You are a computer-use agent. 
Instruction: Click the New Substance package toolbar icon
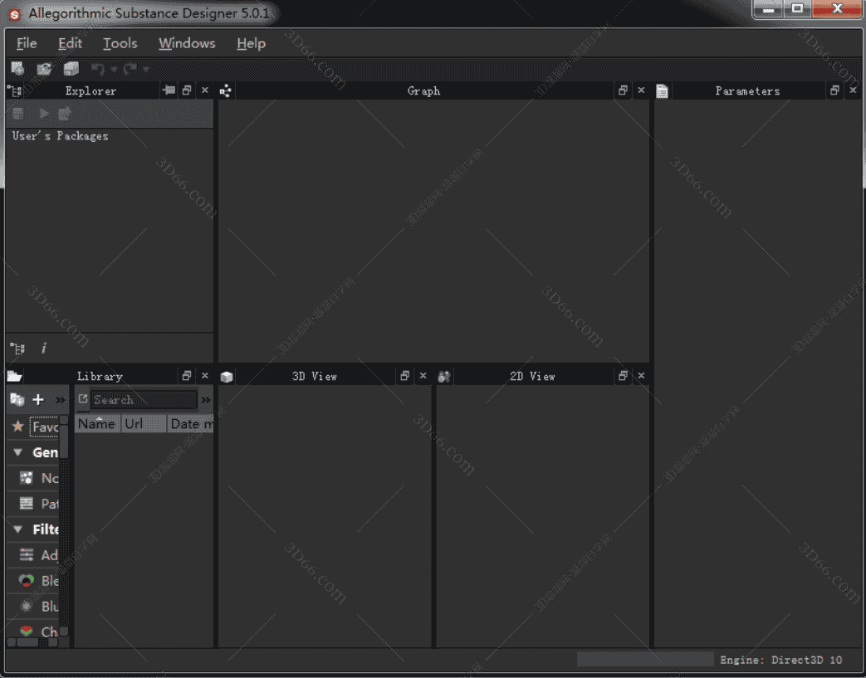click(x=17, y=69)
